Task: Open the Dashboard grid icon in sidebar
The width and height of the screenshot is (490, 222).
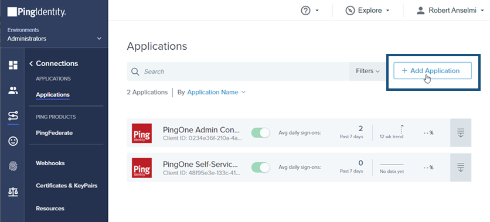Action: pos(13,65)
